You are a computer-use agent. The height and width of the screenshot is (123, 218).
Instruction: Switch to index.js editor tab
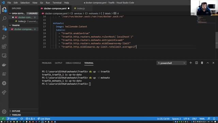(81, 8)
